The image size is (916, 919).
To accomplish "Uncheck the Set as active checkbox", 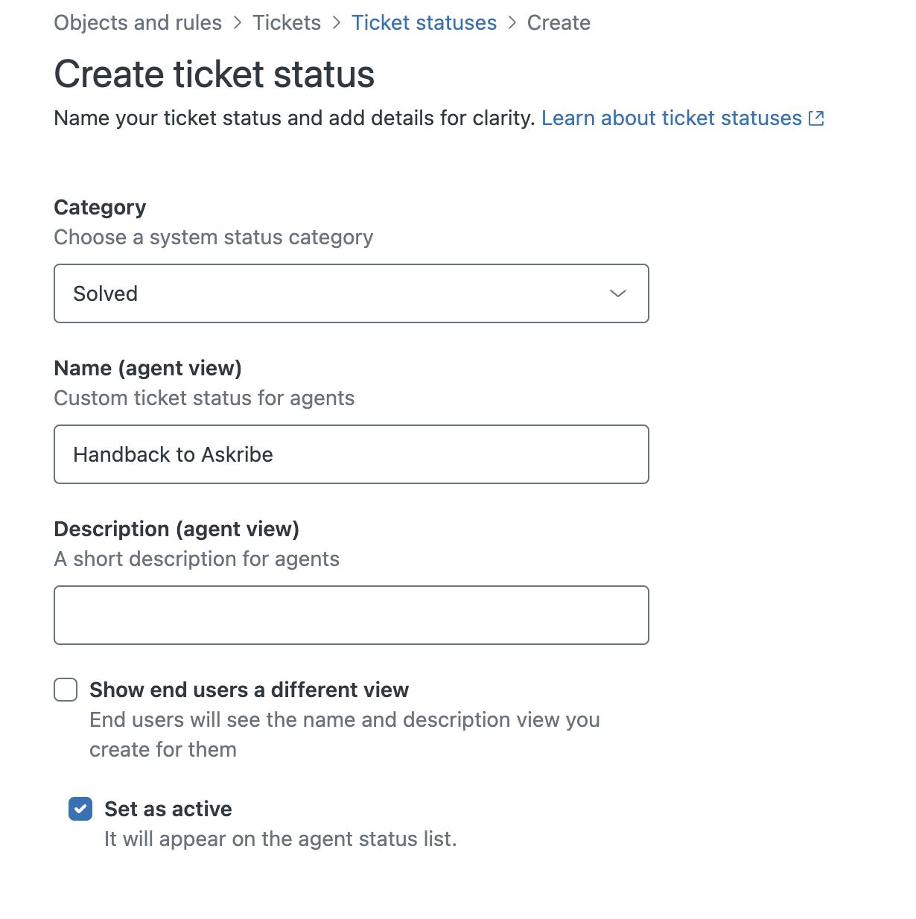I will [x=80, y=809].
